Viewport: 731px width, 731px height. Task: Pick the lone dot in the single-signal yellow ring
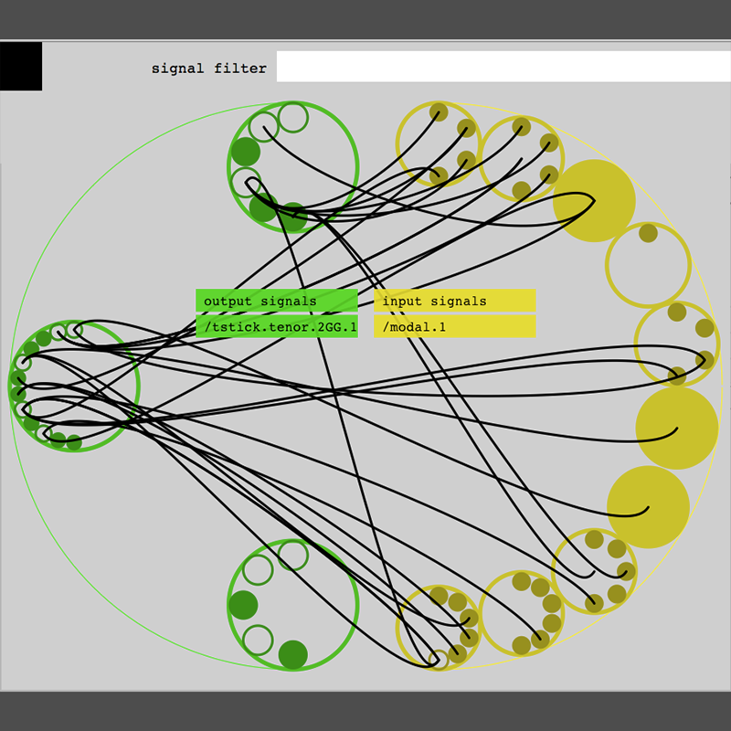(x=648, y=233)
